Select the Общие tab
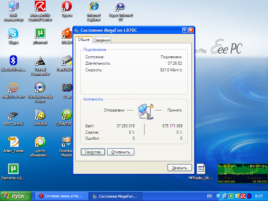This screenshot has height=201, width=268. click(x=83, y=40)
